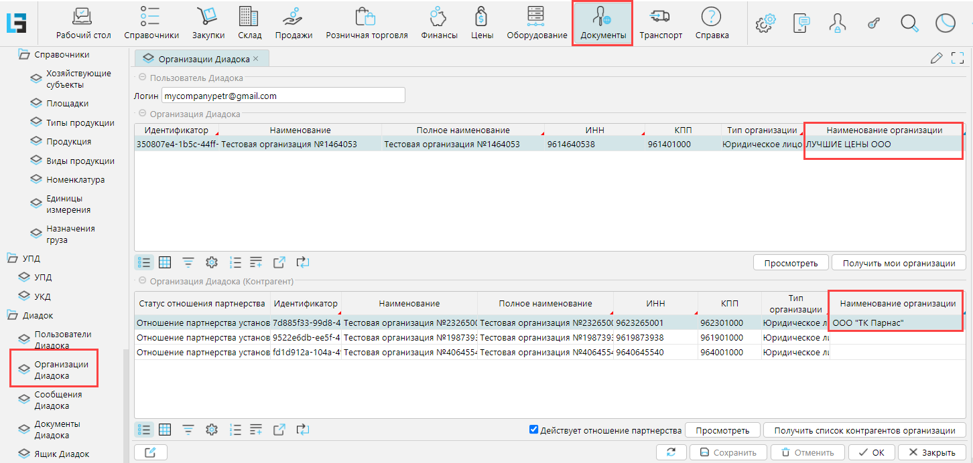973x463 pixels.
Task: Click the refresh button in bottom bar
Action: (671, 452)
